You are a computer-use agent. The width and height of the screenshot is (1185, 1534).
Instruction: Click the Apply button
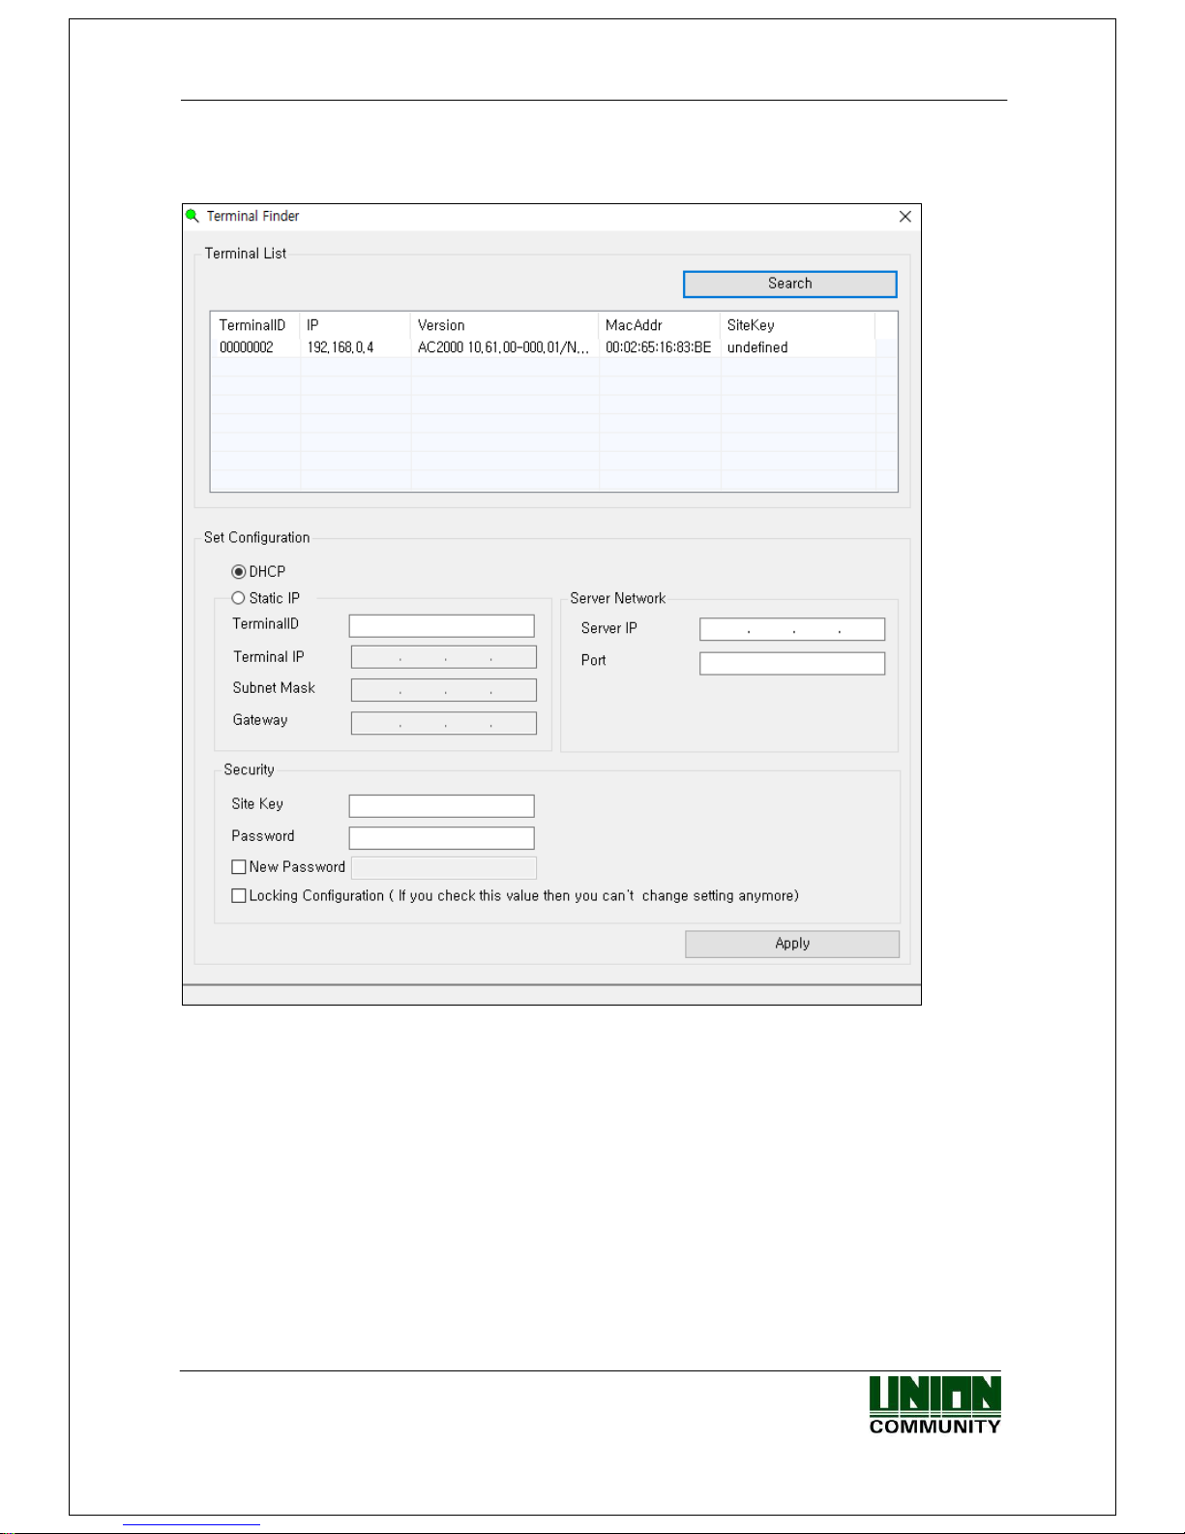[x=791, y=944]
